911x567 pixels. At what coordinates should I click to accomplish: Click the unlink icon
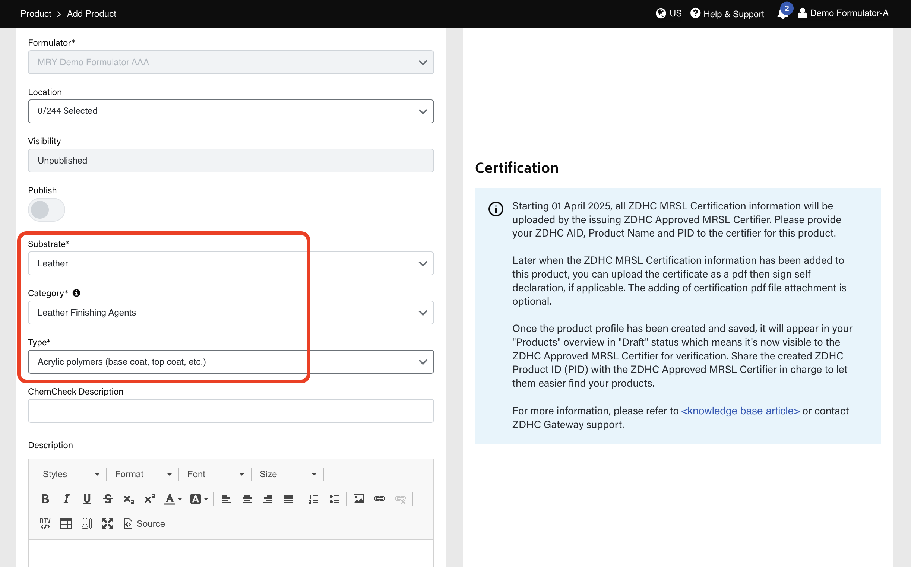pyautogui.click(x=401, y=499)
